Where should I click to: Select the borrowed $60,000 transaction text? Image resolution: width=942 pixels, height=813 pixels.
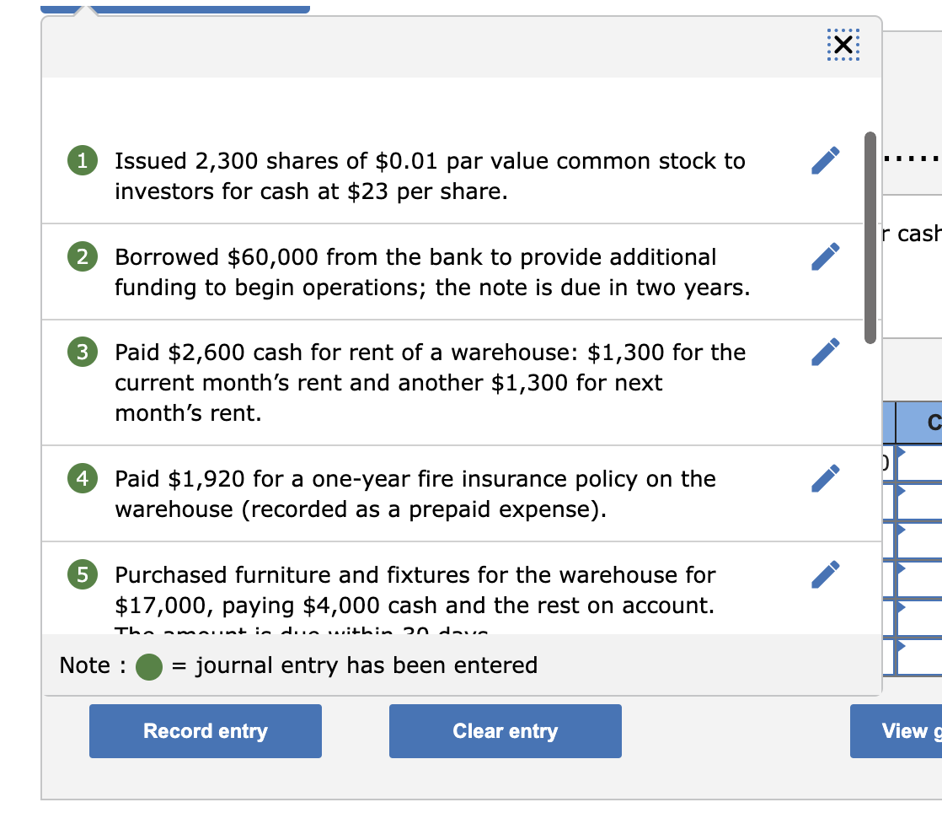[431, 272]
